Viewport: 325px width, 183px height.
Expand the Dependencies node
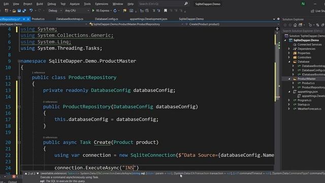tap(289, 49)
